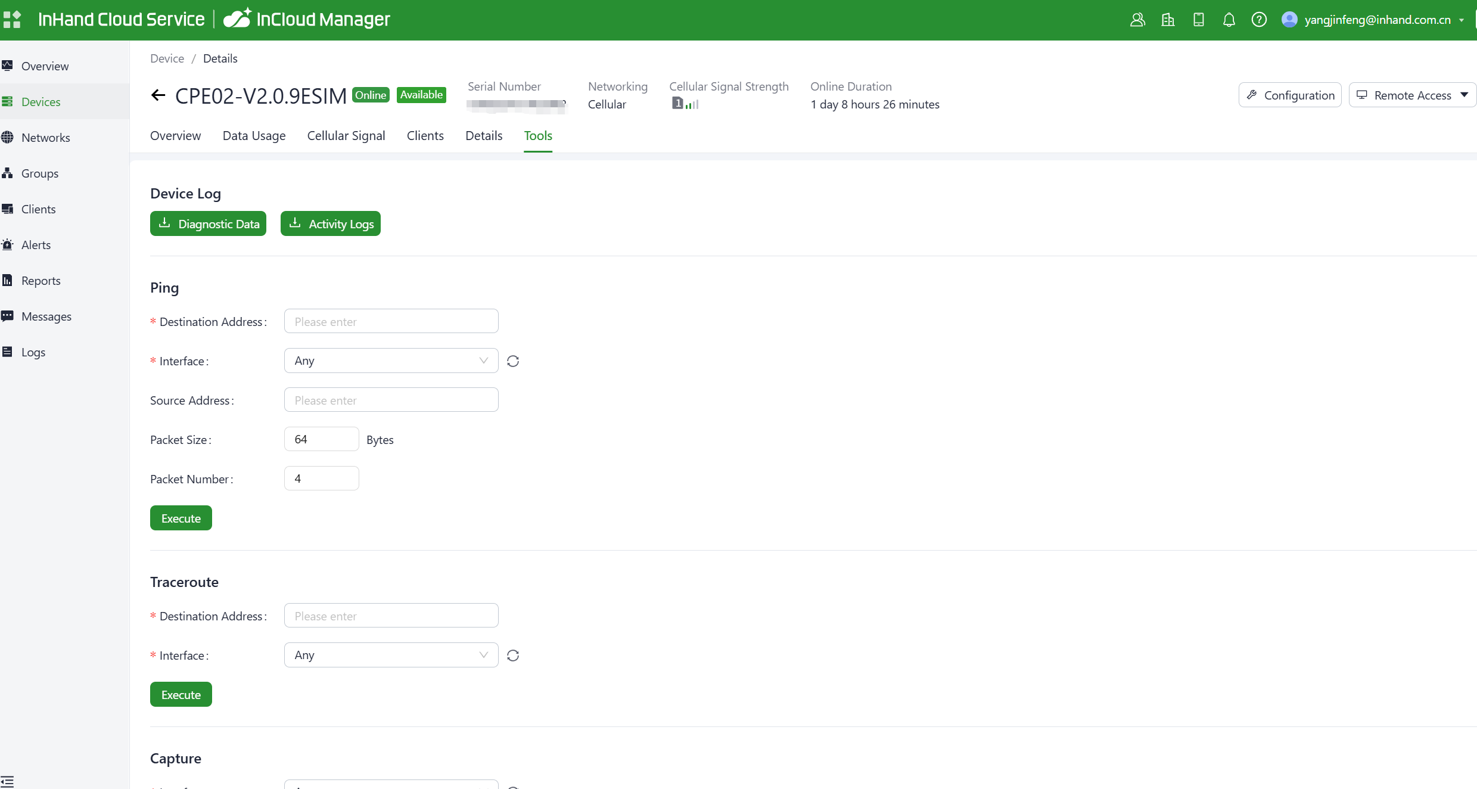Refresh the Ping interface list
This screenshot has width=1477, height=789.
[x=513, y=361]
